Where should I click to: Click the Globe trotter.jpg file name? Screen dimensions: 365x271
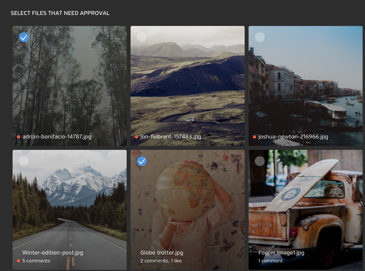(162, 253)
